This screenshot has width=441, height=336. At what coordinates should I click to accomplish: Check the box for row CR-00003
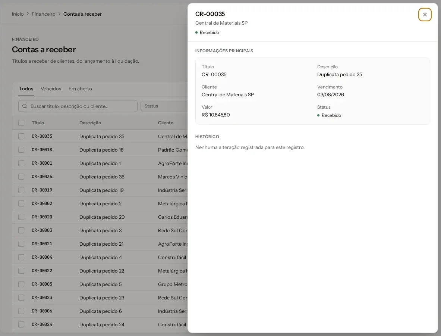click(x=21, y=230)
